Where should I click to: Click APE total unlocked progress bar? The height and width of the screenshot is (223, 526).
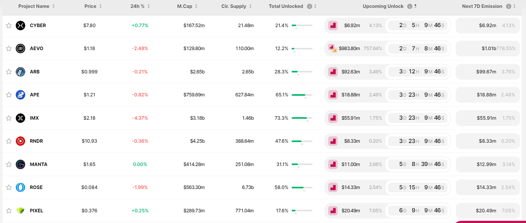pos(302,95)
